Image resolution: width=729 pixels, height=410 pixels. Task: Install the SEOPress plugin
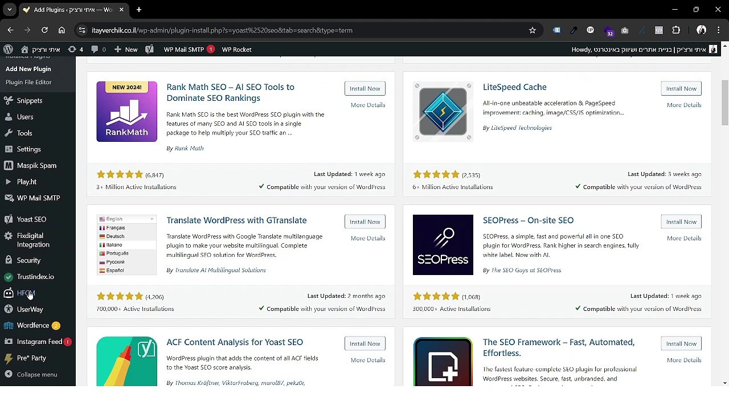pyautogui.click(x=681, y=222)
